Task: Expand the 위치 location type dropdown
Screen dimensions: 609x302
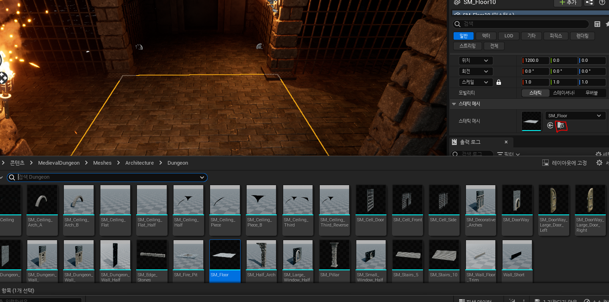Action: tap(476, 61)
